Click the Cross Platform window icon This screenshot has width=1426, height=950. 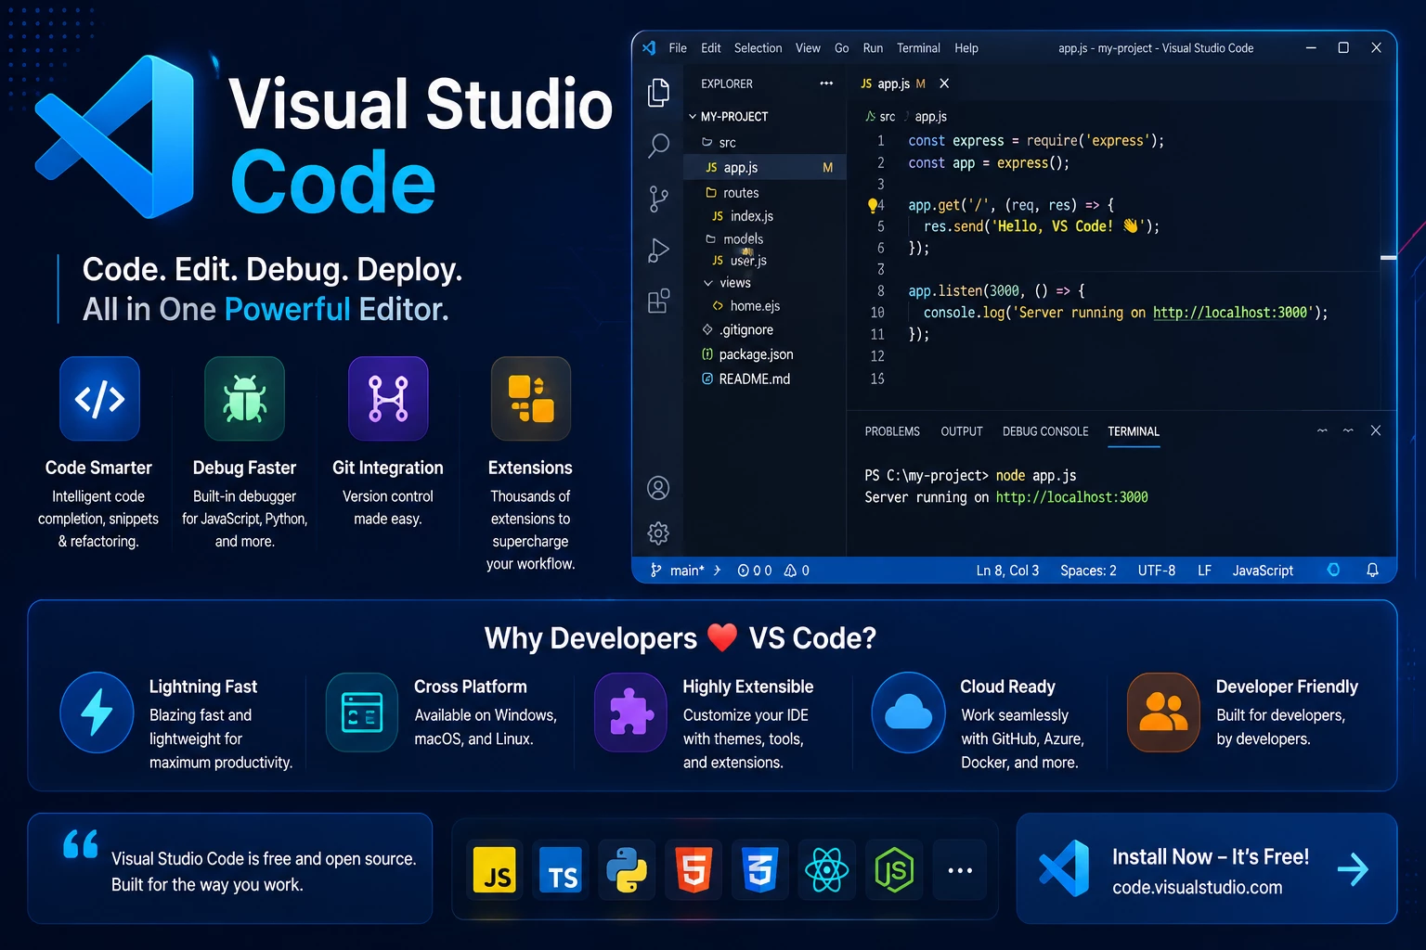click(x=362, y=712)
